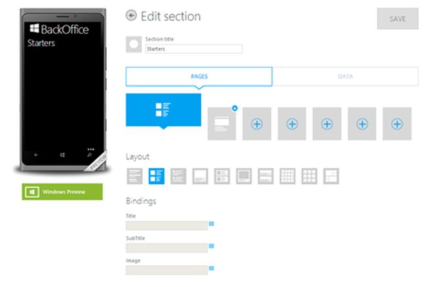Tap the phone preview Windows home key
This screenshot has width=426, height=287.
point(62,155)
